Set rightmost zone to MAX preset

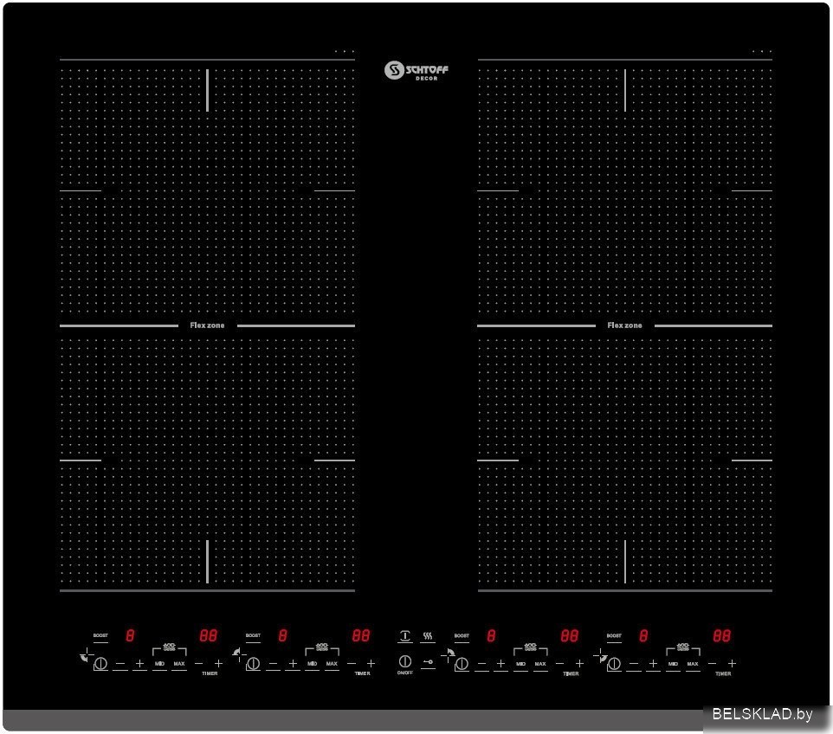tap(693, 664)
